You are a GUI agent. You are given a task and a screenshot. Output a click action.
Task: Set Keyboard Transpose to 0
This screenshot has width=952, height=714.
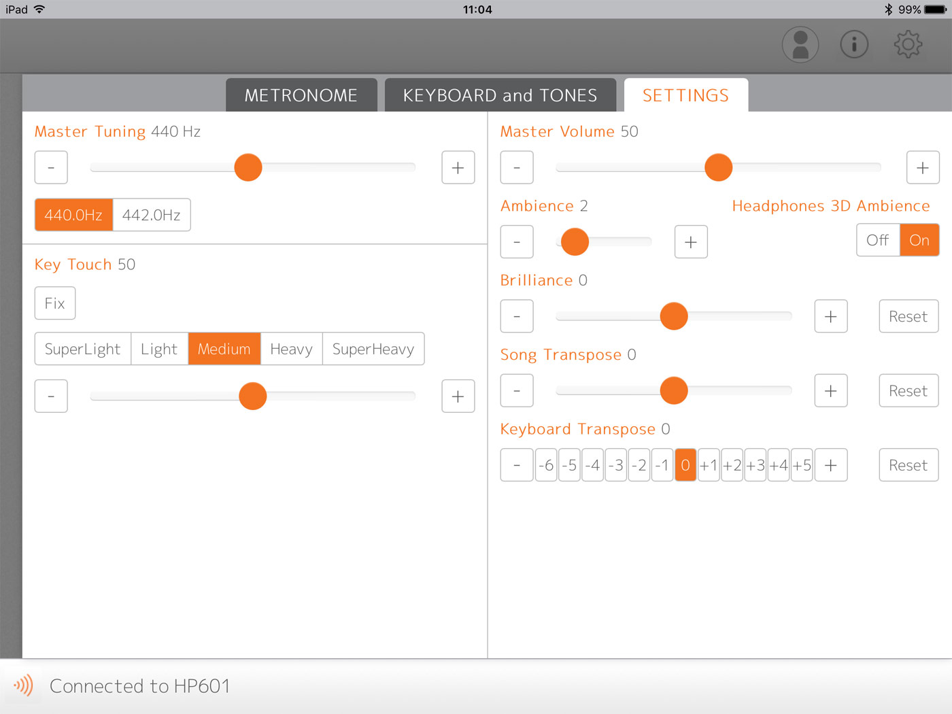point(685,465)
